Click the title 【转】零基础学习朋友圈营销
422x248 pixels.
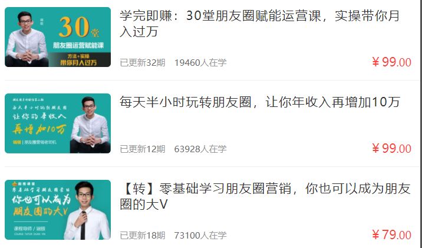pyautogui.click(x=206, y=189)
